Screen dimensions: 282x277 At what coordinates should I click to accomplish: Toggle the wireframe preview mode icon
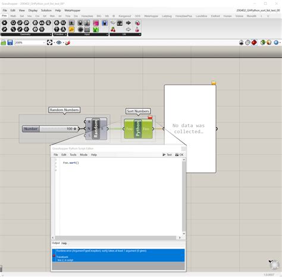pyautogui.click(x=247, y=42)
